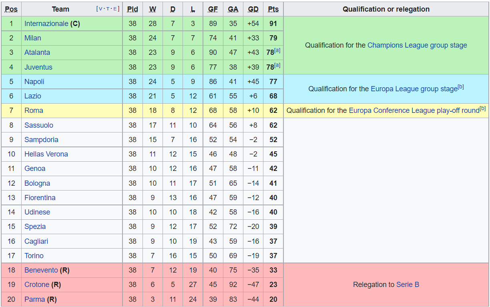This screenshot has height=307, width=490.
Task: Open the Parma team page
Action: coord(34,299)
